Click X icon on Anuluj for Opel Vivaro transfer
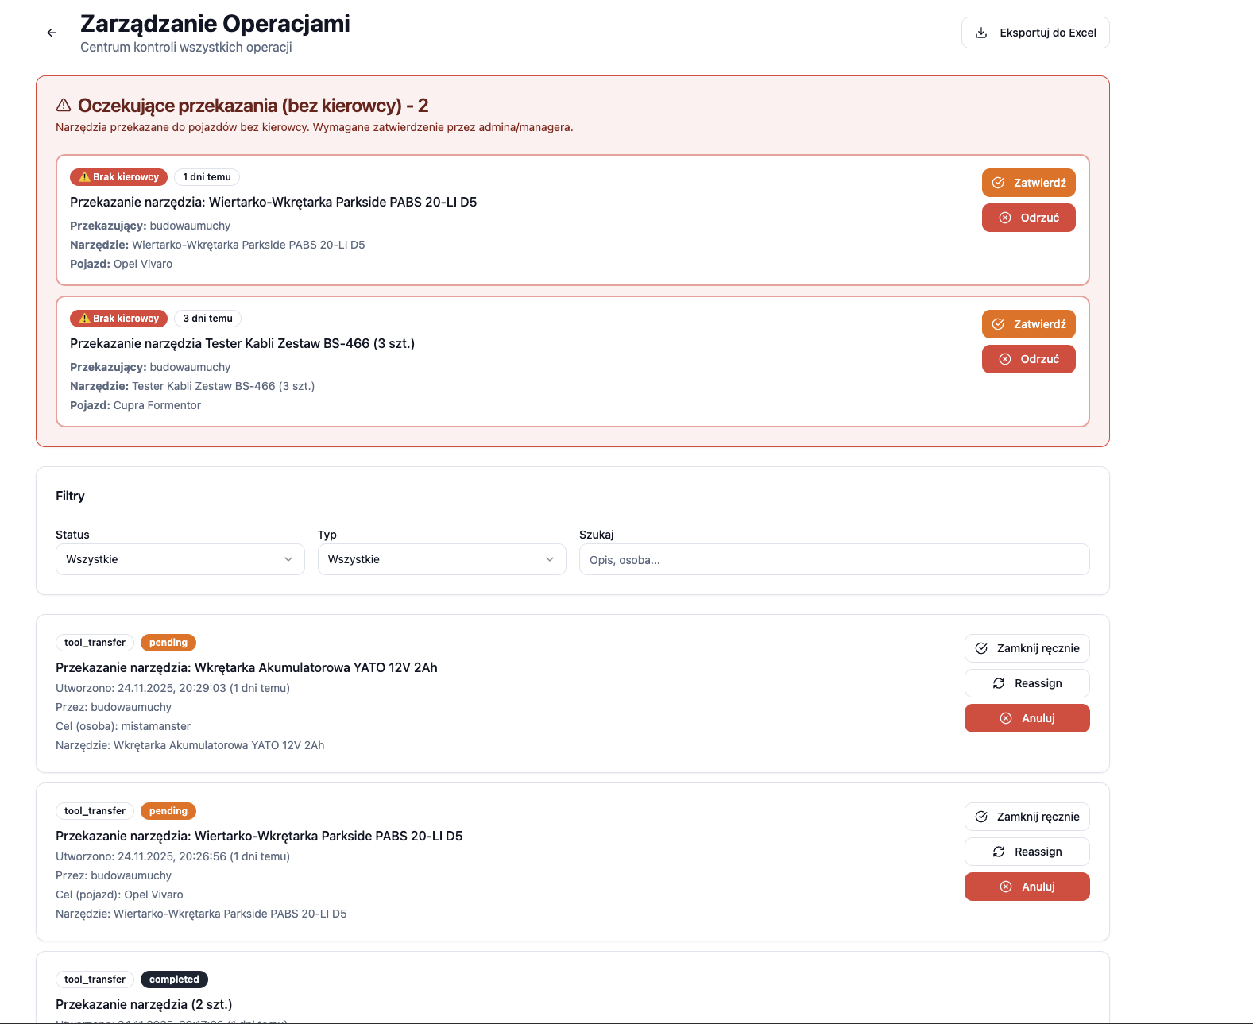This screenshot has width=1253, height=1024. click(1006, 887)
